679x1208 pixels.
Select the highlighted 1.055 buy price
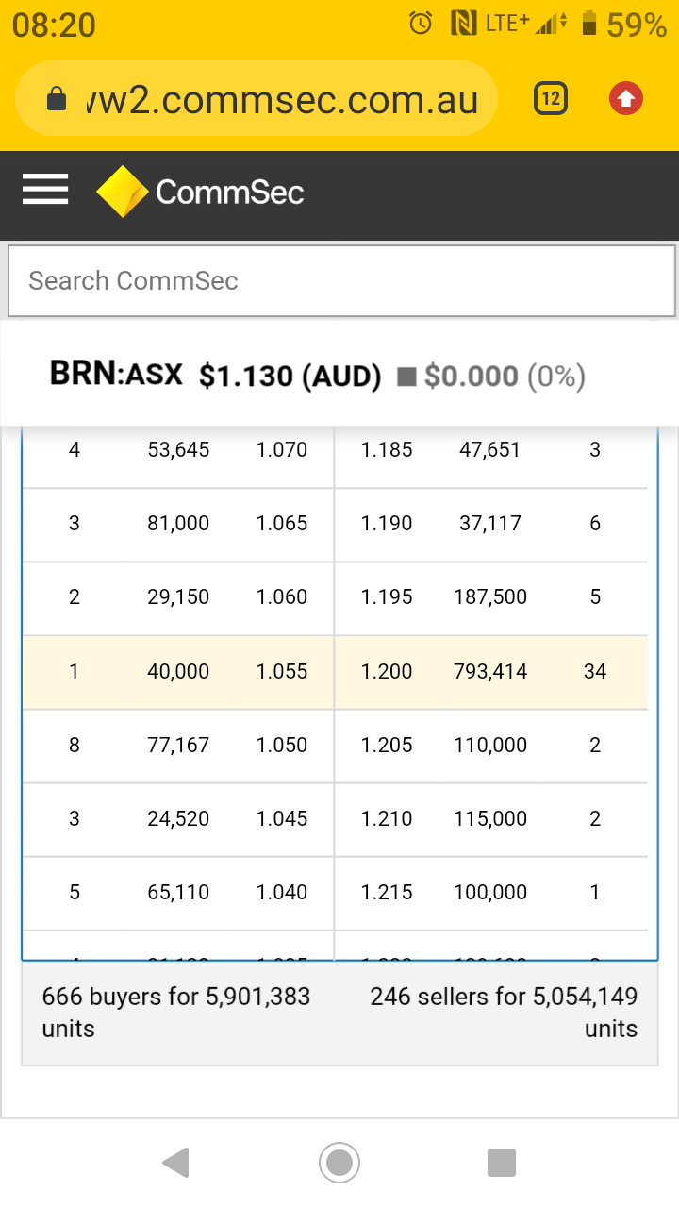click(282, 672)
